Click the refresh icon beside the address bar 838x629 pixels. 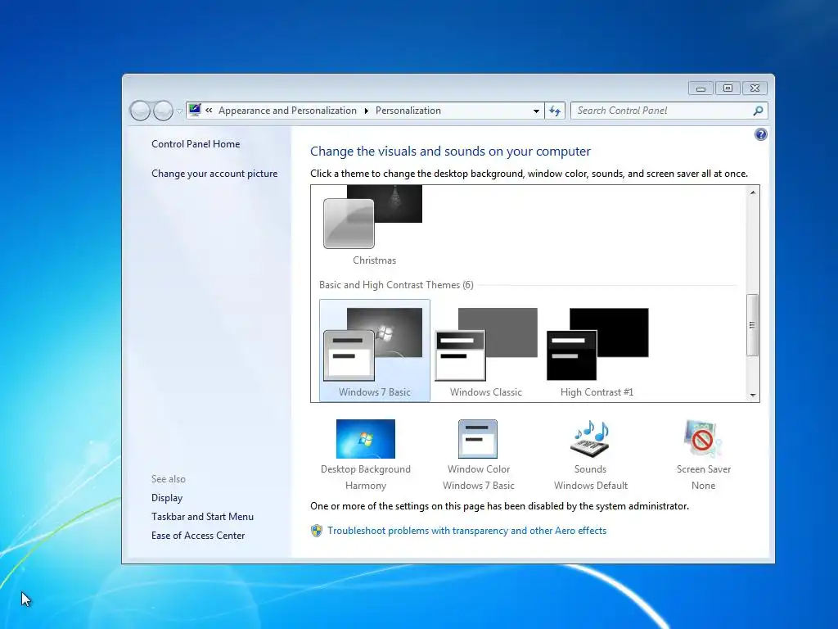pos(555,111)
